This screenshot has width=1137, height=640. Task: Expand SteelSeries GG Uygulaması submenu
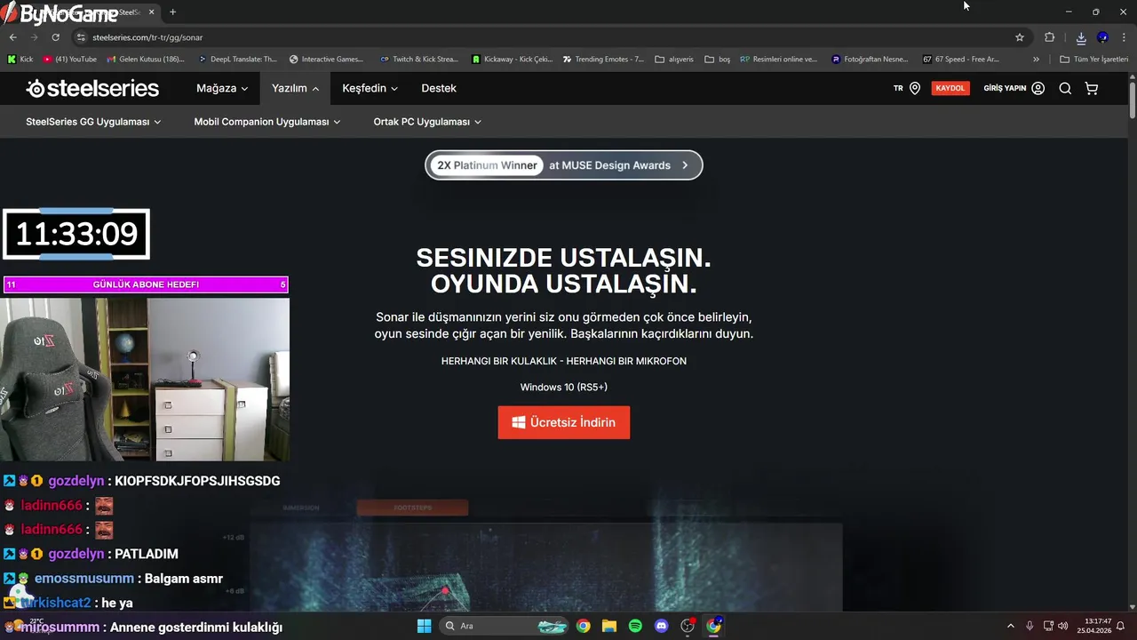point(93,122)
